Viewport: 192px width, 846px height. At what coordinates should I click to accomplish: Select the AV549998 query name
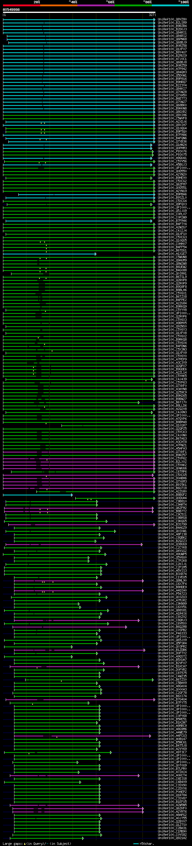pyautogui.click(x=11, y=10)
